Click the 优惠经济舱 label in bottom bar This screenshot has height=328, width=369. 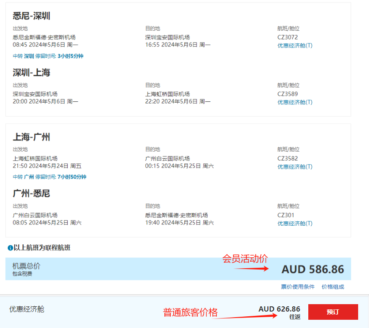click(x=27, y=309)
